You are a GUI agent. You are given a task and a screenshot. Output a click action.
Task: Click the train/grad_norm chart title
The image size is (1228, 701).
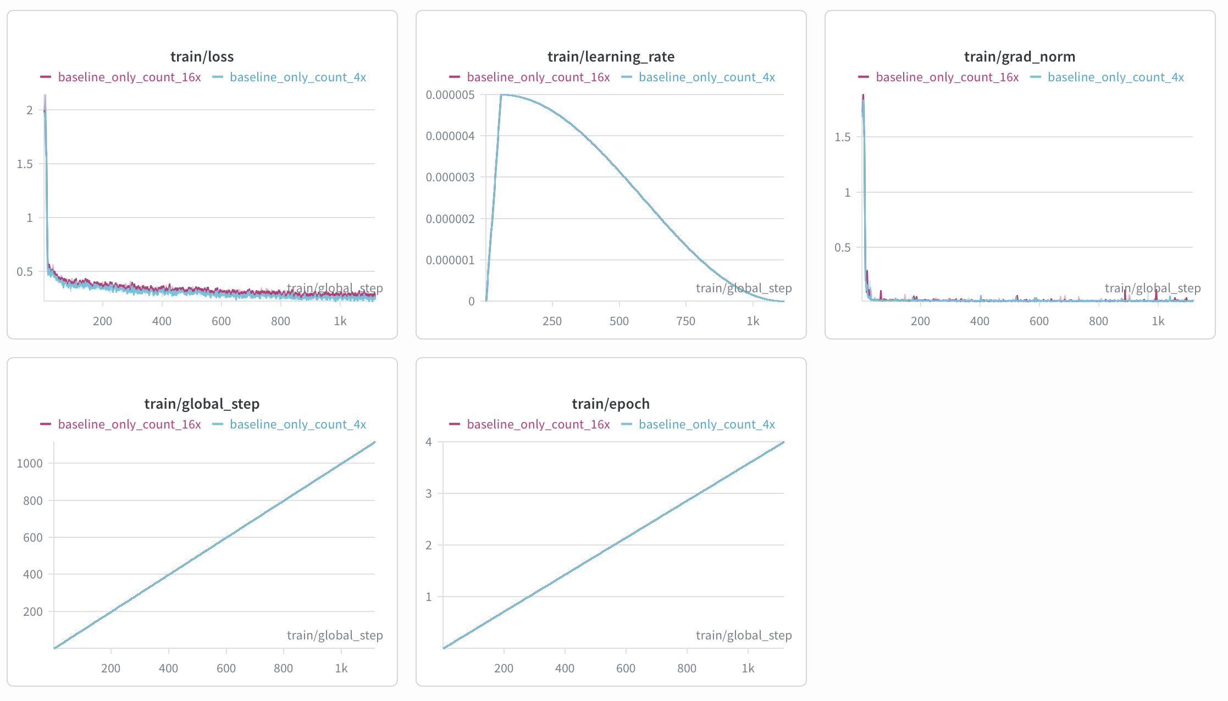point(1020,57)
